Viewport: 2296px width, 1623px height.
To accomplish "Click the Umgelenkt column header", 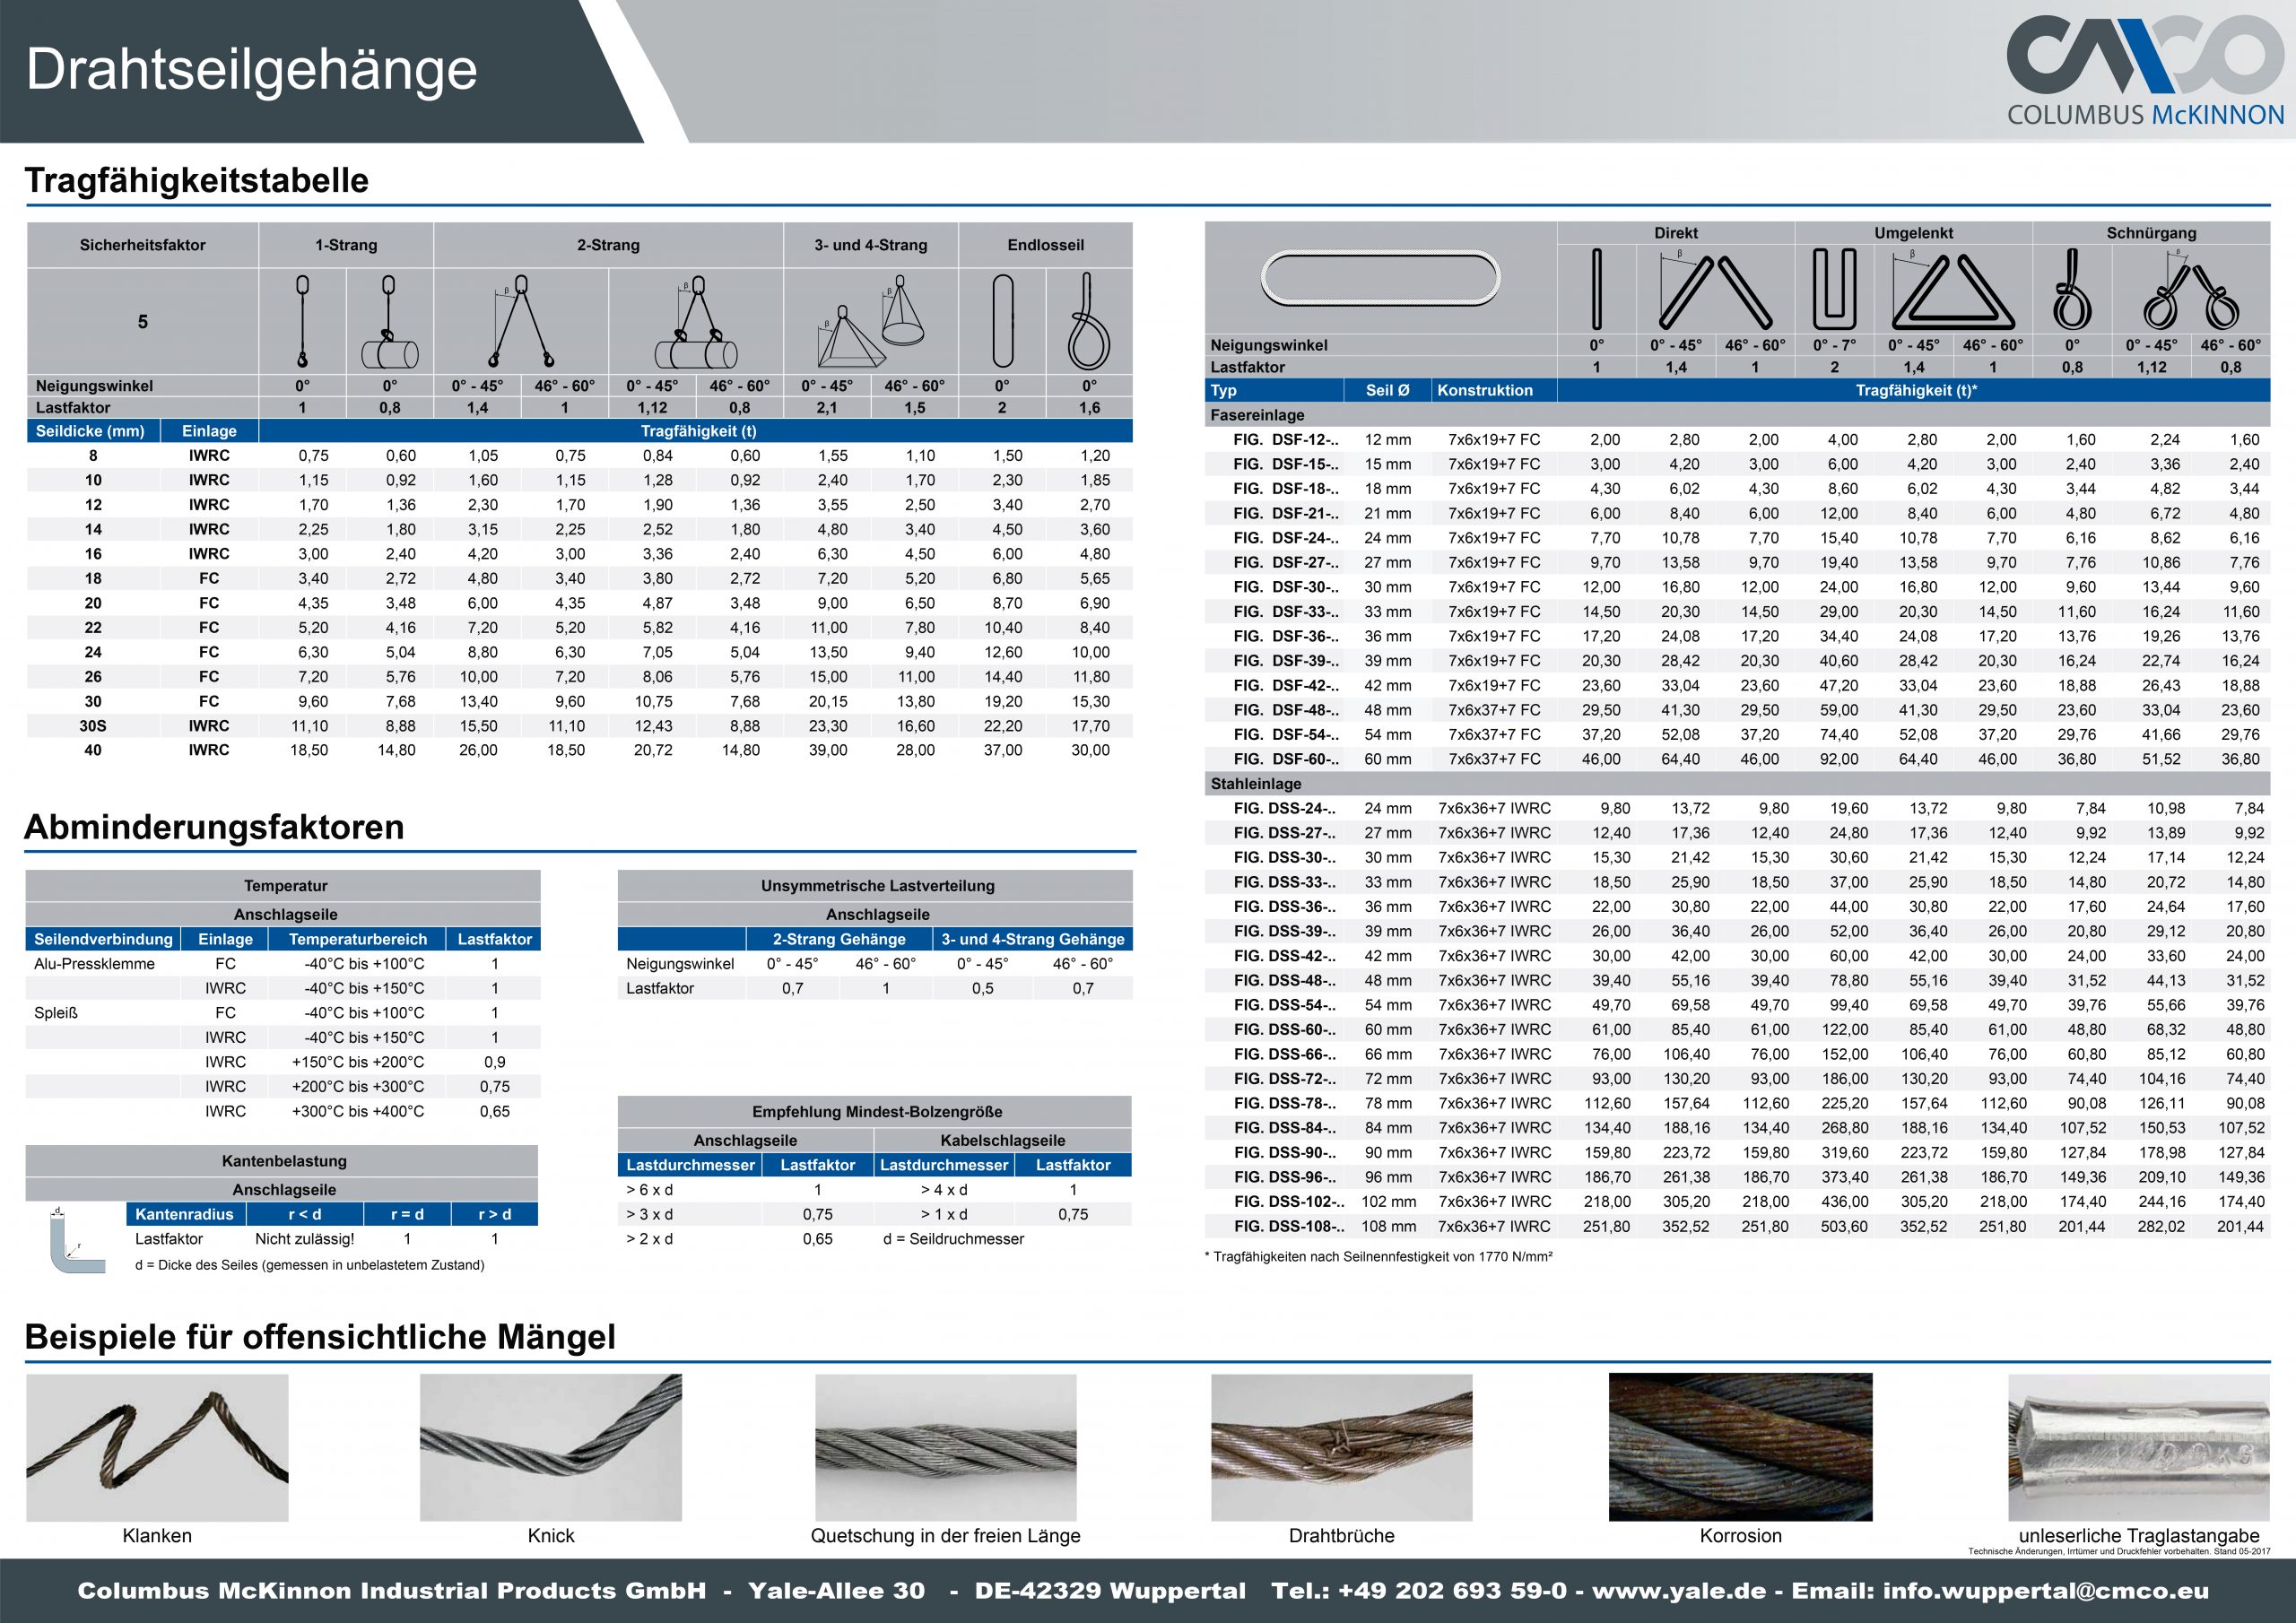I will (1914, 233).
